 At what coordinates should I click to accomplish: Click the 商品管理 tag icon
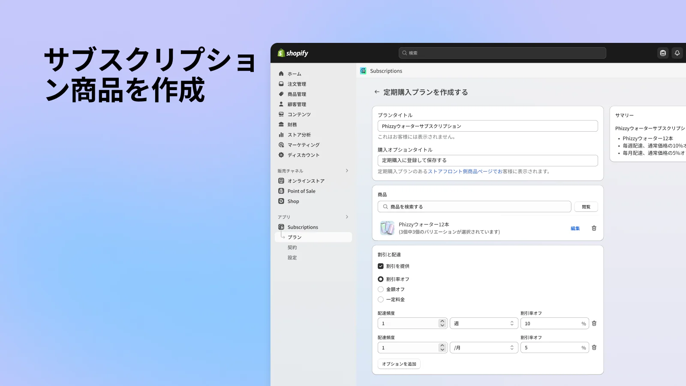click(281, 94)
